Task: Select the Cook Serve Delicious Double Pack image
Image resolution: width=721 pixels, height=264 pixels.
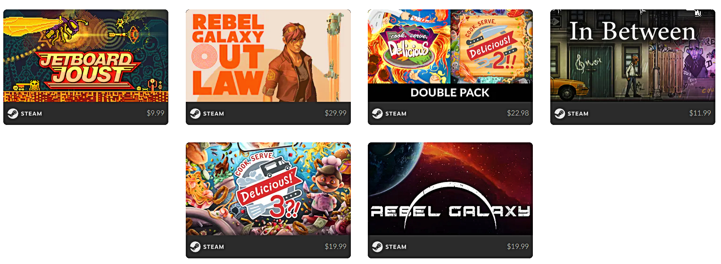Action: [x=450, y=56]
